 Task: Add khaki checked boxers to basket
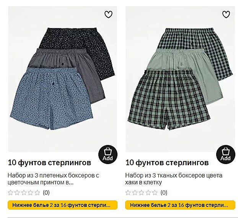225,155
